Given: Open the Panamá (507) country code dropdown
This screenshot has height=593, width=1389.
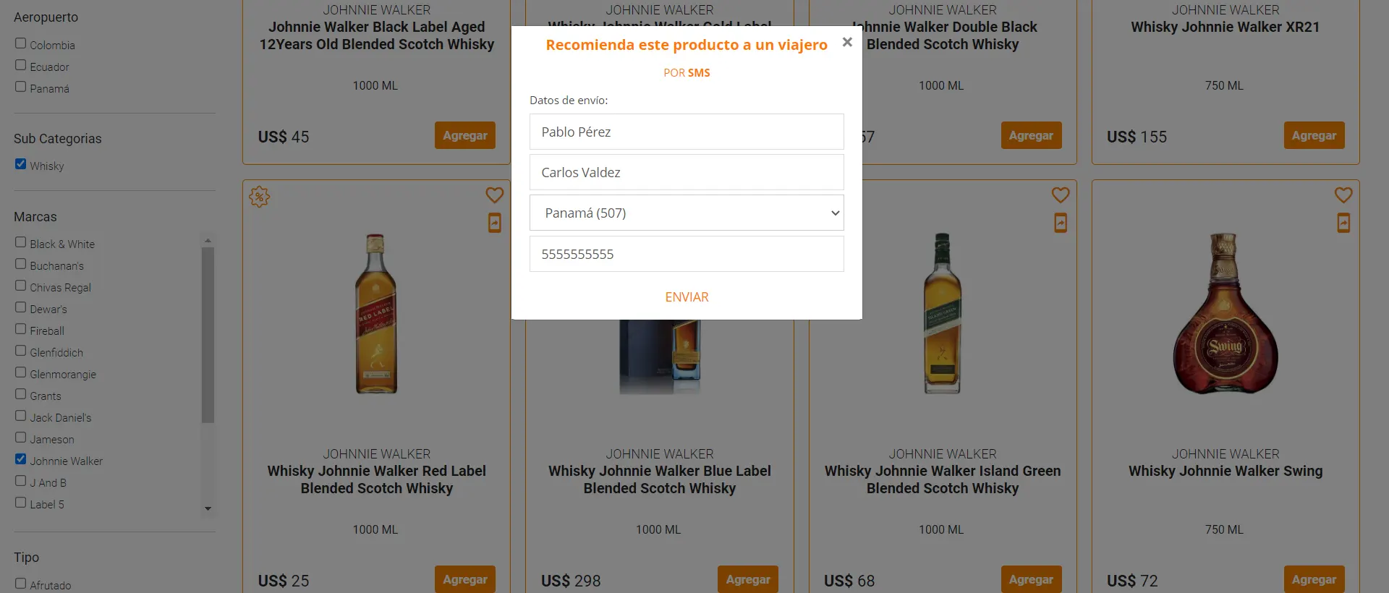Looking at the screenshot, I should point(687,213).
